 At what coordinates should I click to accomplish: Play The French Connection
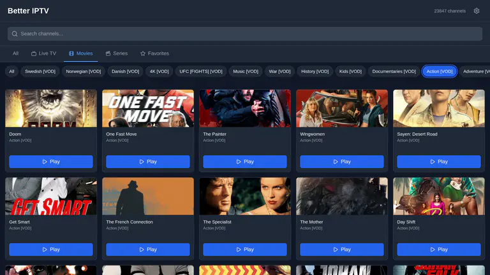tap(148, 250)
